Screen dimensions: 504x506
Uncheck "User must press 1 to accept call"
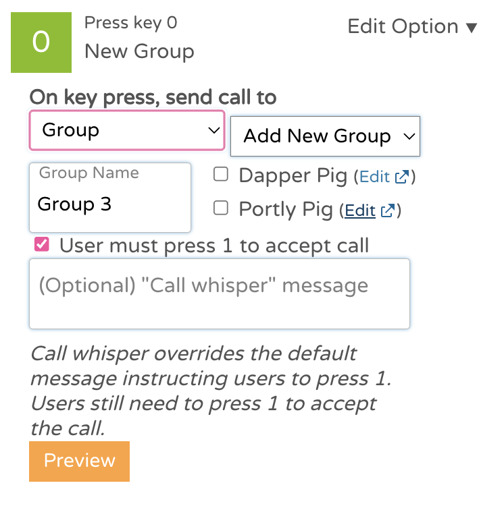coord(42,245)
